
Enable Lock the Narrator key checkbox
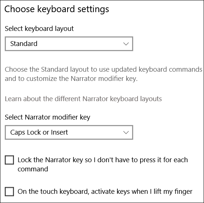point(10,160)
